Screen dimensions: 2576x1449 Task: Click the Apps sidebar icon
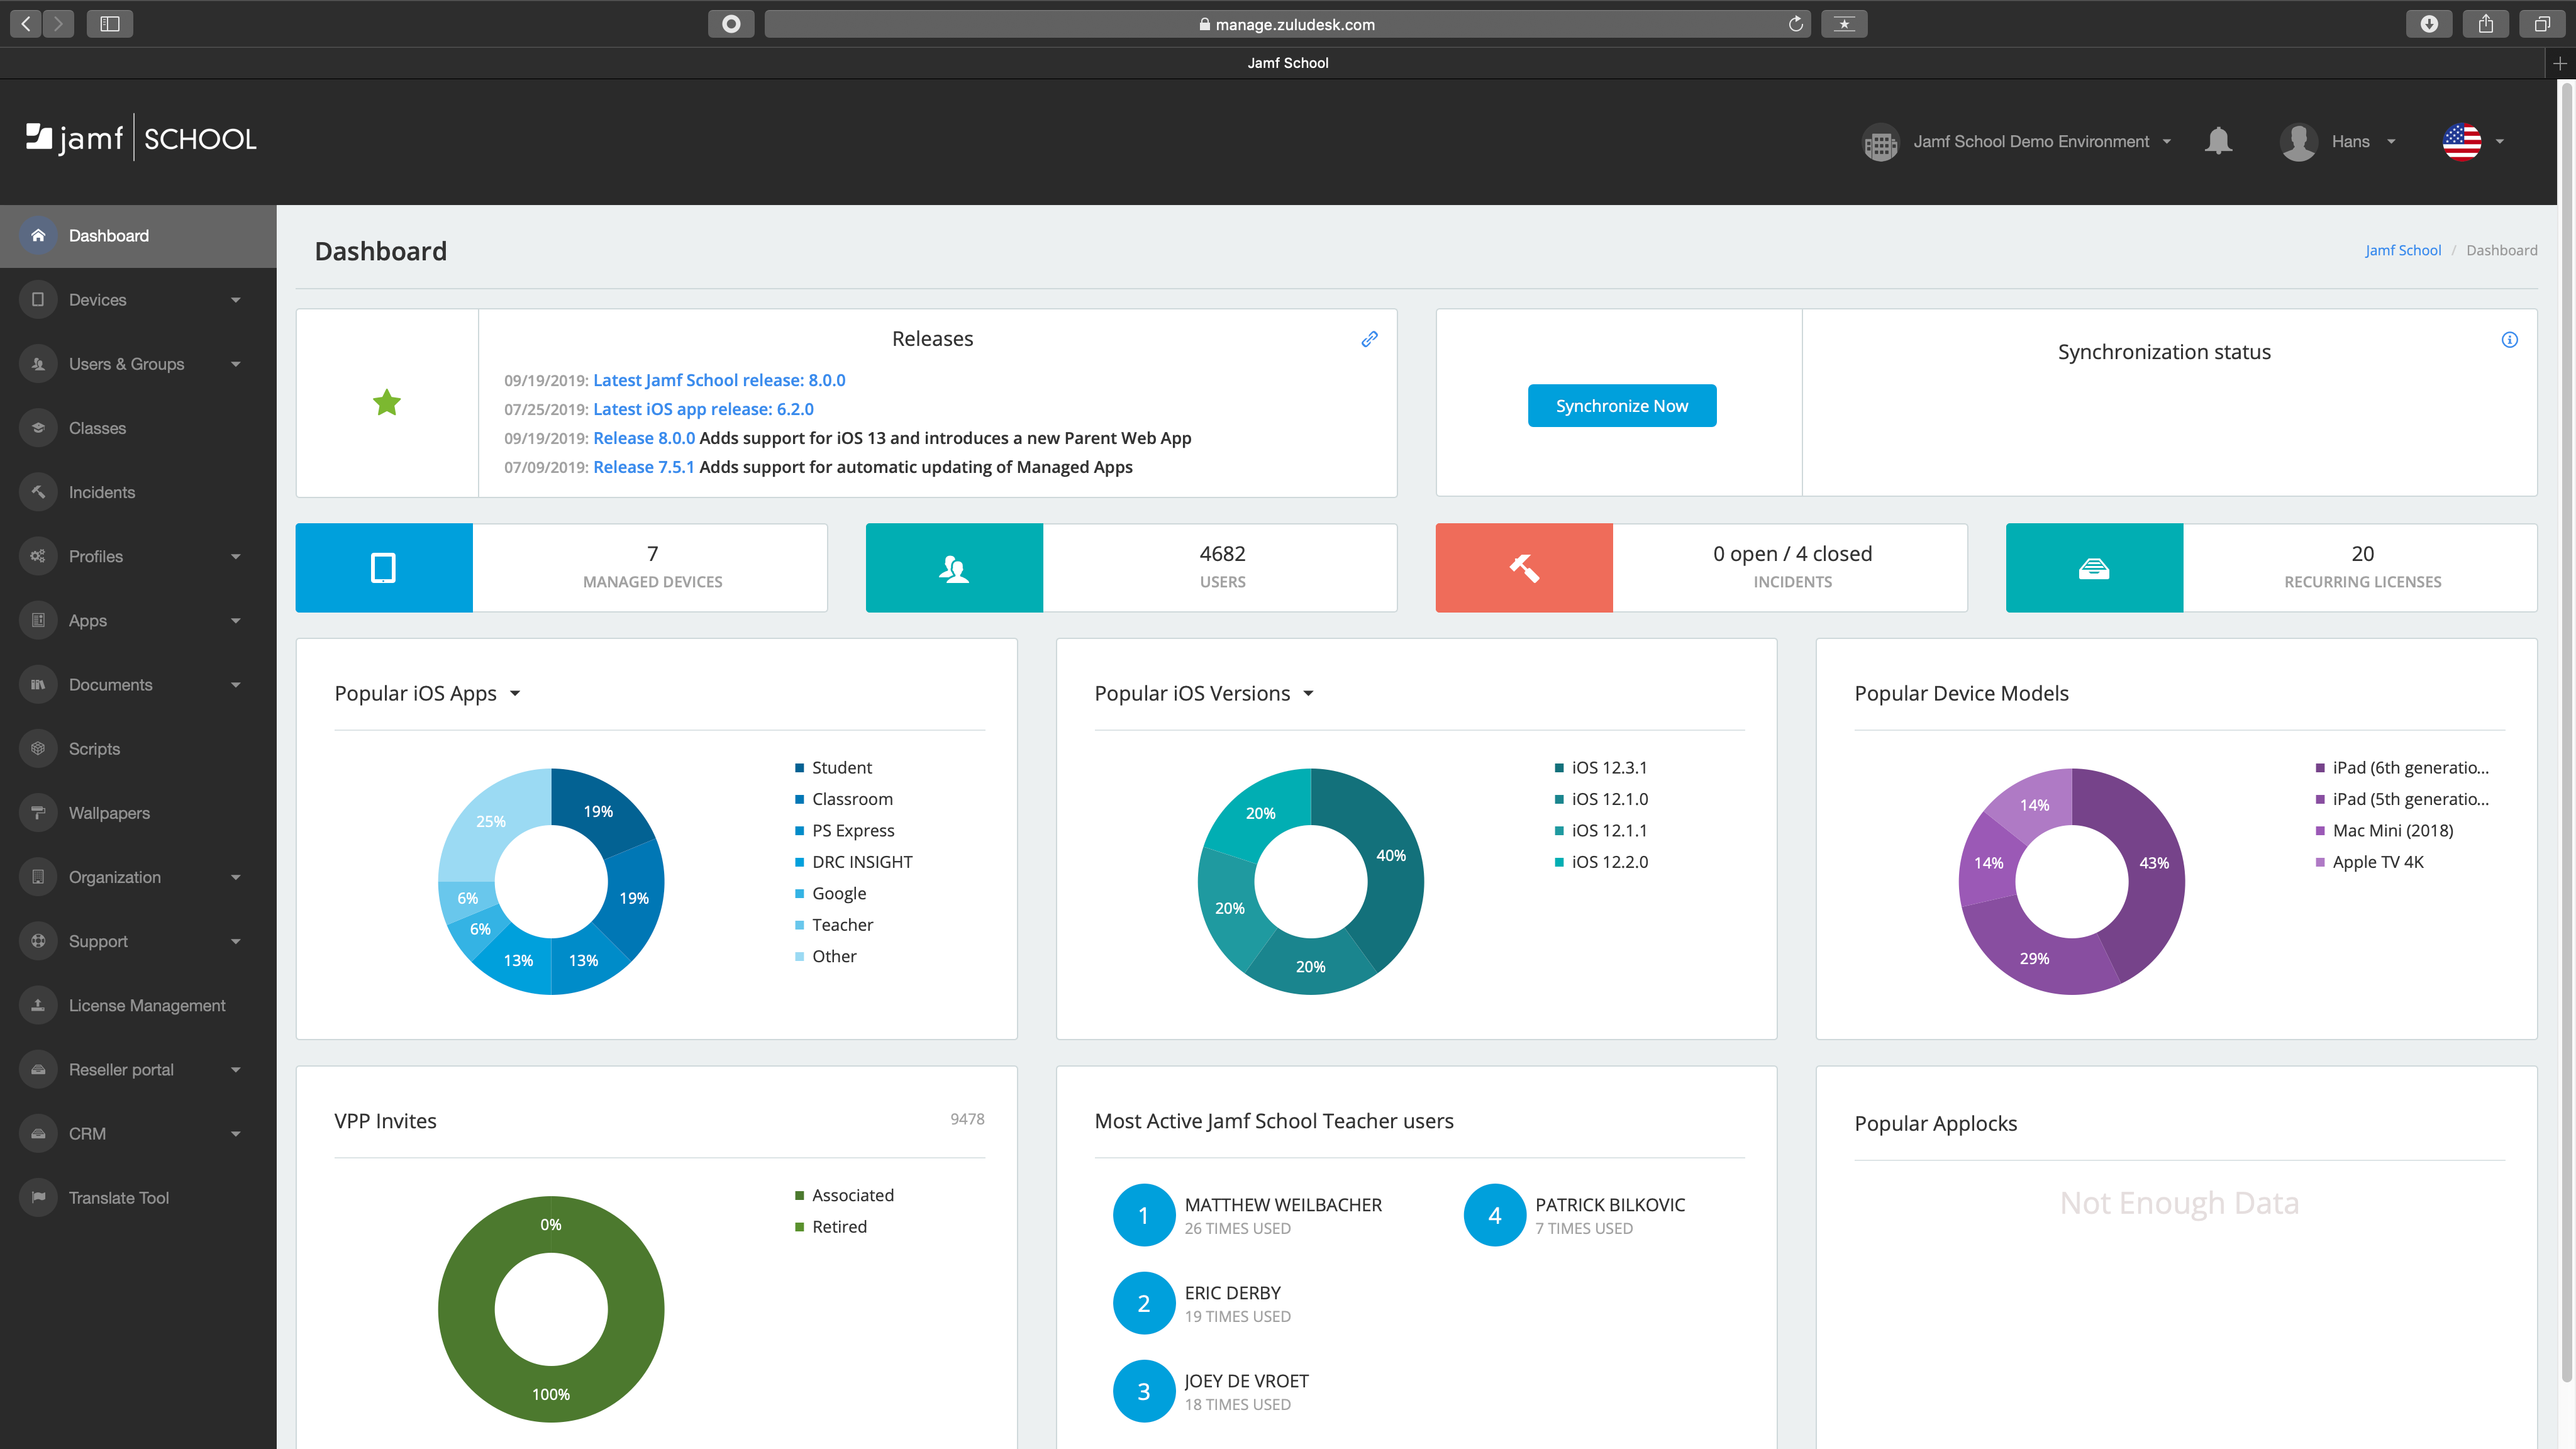click(x=38, y=620)
